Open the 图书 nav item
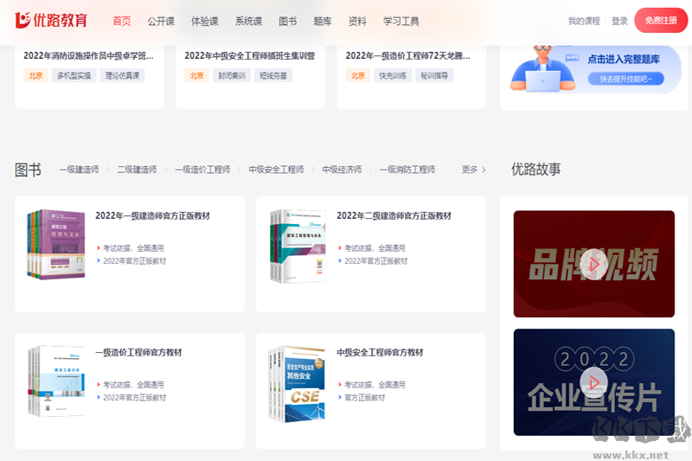 coord(288,21)
